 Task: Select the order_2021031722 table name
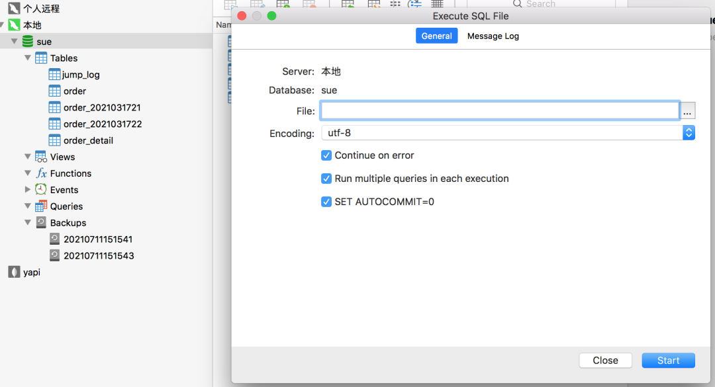click(x=103, y=124)
